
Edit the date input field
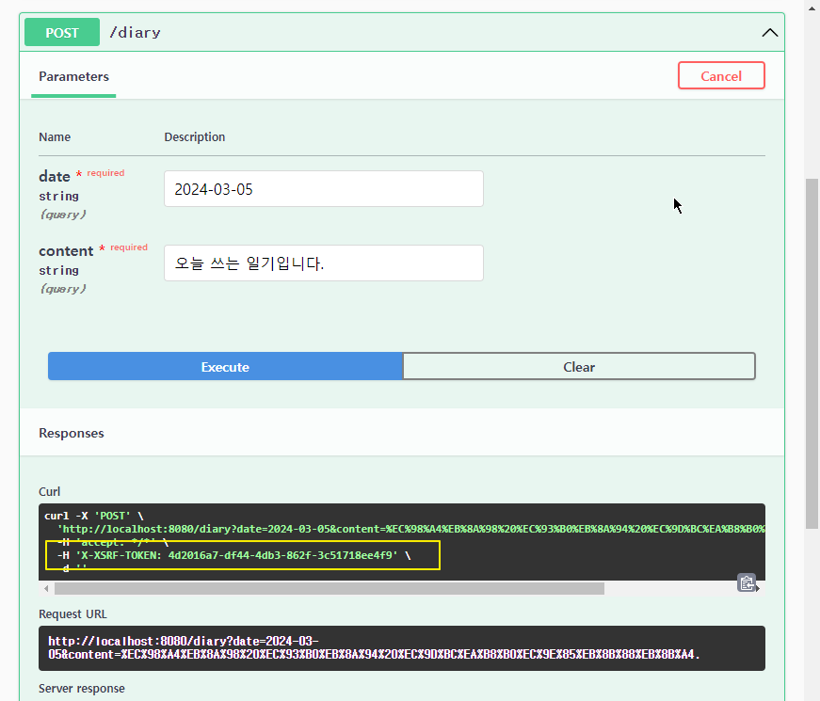coord(324,189)
